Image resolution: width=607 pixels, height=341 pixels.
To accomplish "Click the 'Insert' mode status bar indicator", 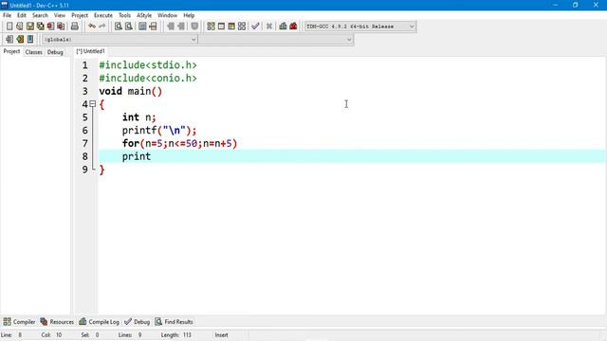I will tap(221, 334).
